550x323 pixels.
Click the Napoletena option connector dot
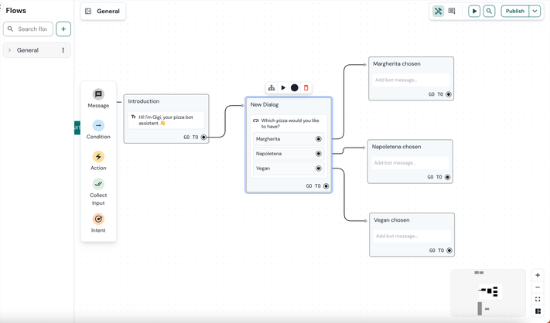tap(319, 154)
